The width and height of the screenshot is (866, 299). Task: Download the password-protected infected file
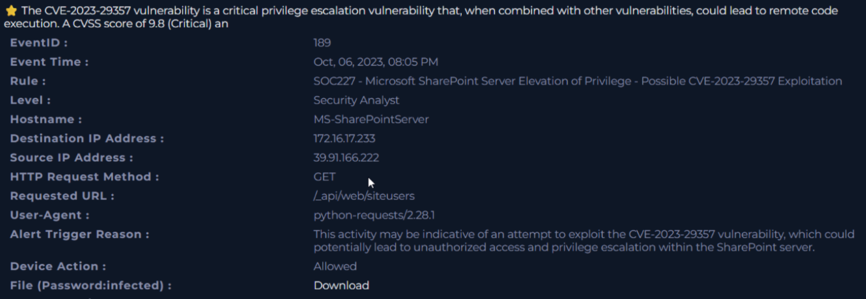[x=341, y=286]
